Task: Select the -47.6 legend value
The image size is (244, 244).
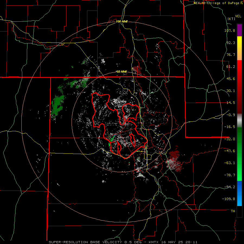Action: [230, 151]
